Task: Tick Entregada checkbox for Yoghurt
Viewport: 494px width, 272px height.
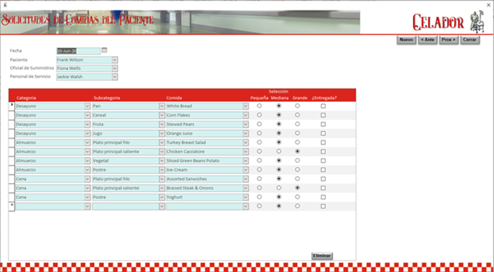Action: coord(323,197)
